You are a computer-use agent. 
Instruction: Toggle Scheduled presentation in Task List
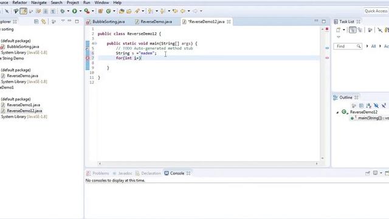(x=360, y=30)
